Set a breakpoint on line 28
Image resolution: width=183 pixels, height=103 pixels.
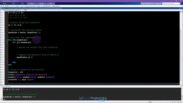coord(4,57)
